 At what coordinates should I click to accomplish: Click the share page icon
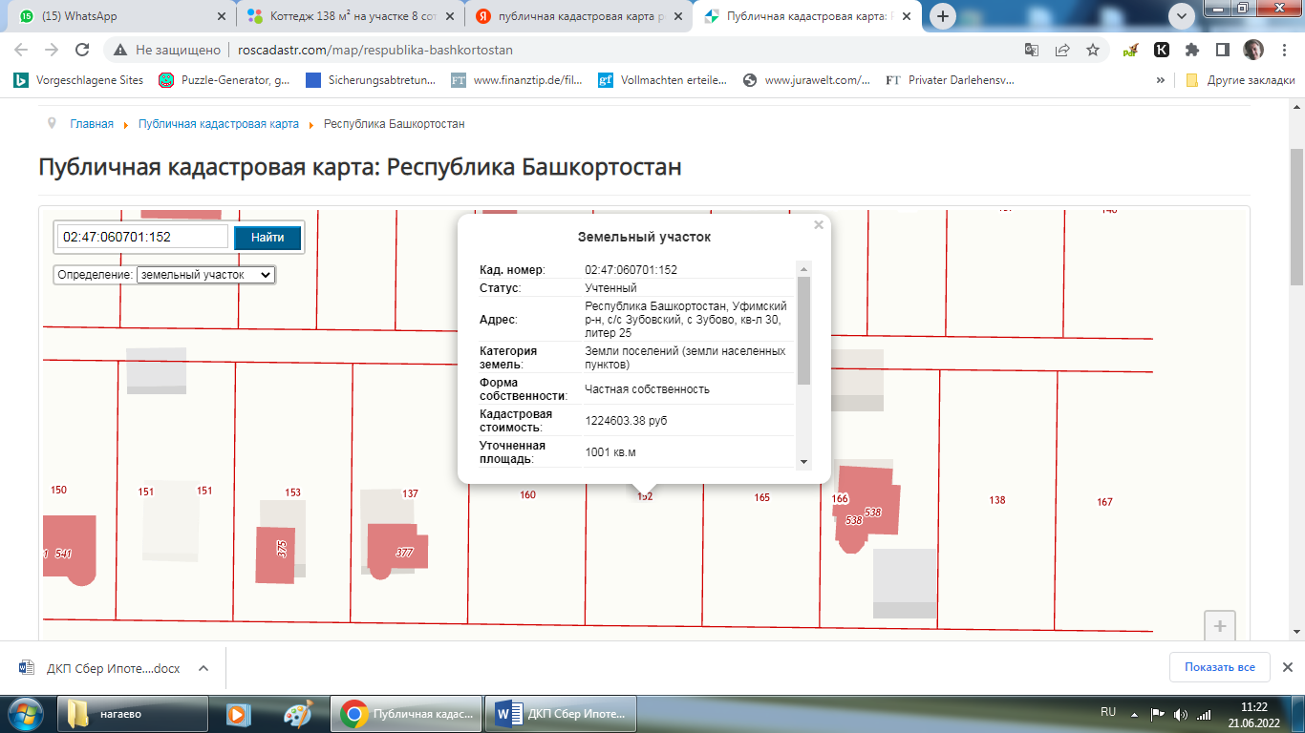click(1062, 50)
